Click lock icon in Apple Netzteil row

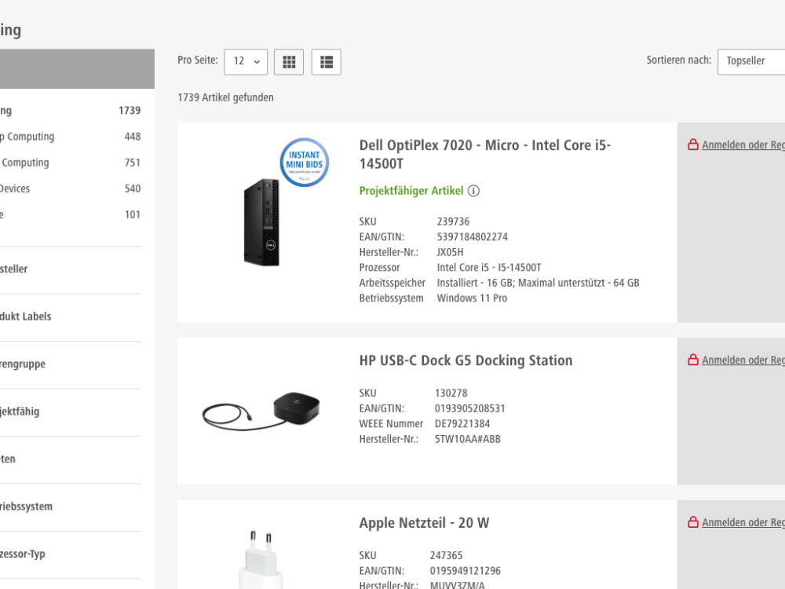pyautogui.click(x=693, y=522)
